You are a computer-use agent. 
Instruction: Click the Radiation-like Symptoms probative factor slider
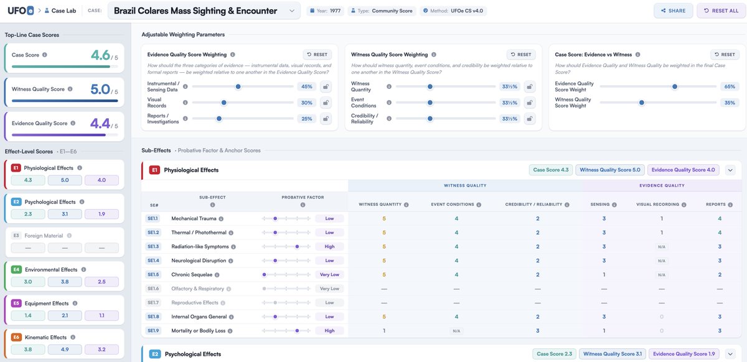coord(286,247)
